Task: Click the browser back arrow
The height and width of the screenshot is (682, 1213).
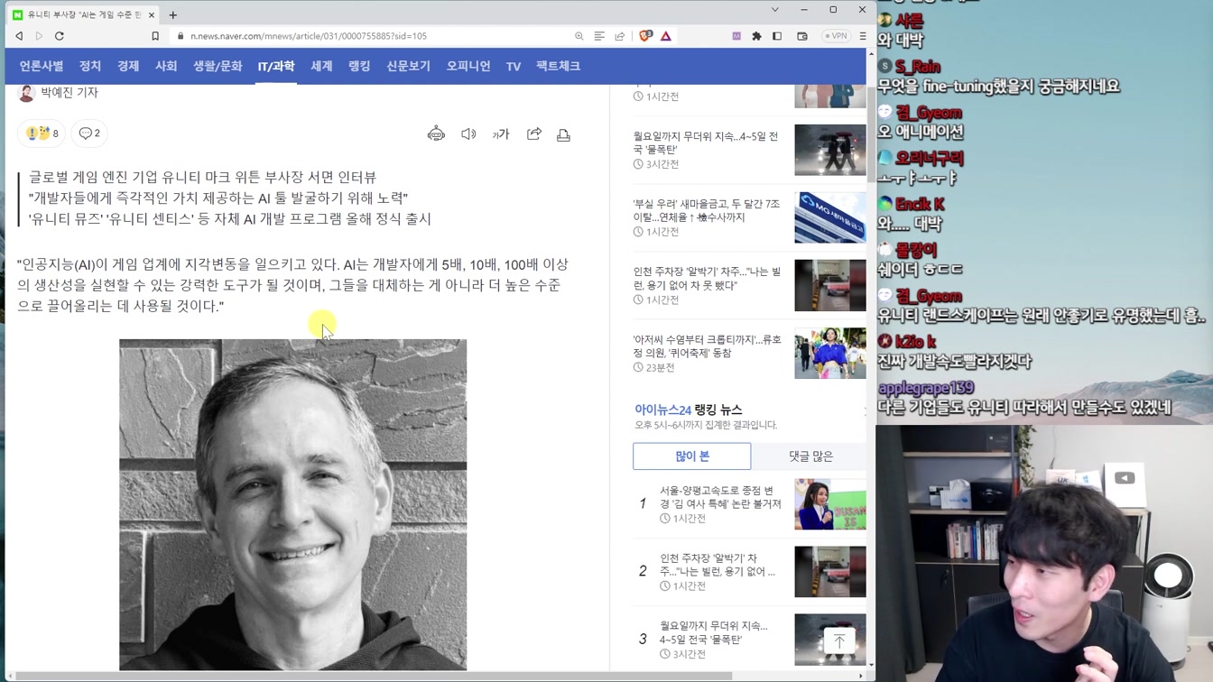Action: click(x=19, y=36)
